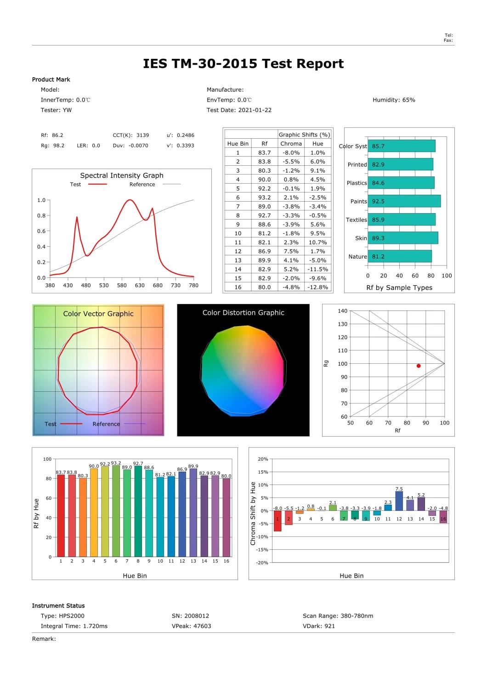The width and height of the screenshot is (487, 688).
Task: Select Test Date: 2021-01-22 text
Action: [239, 110]
